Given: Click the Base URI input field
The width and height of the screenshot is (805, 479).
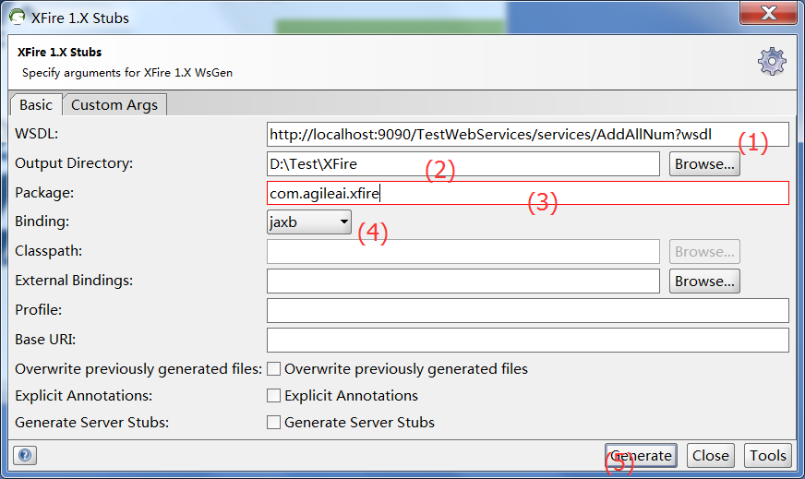Looking at the screenshot, I should [528, 340].
